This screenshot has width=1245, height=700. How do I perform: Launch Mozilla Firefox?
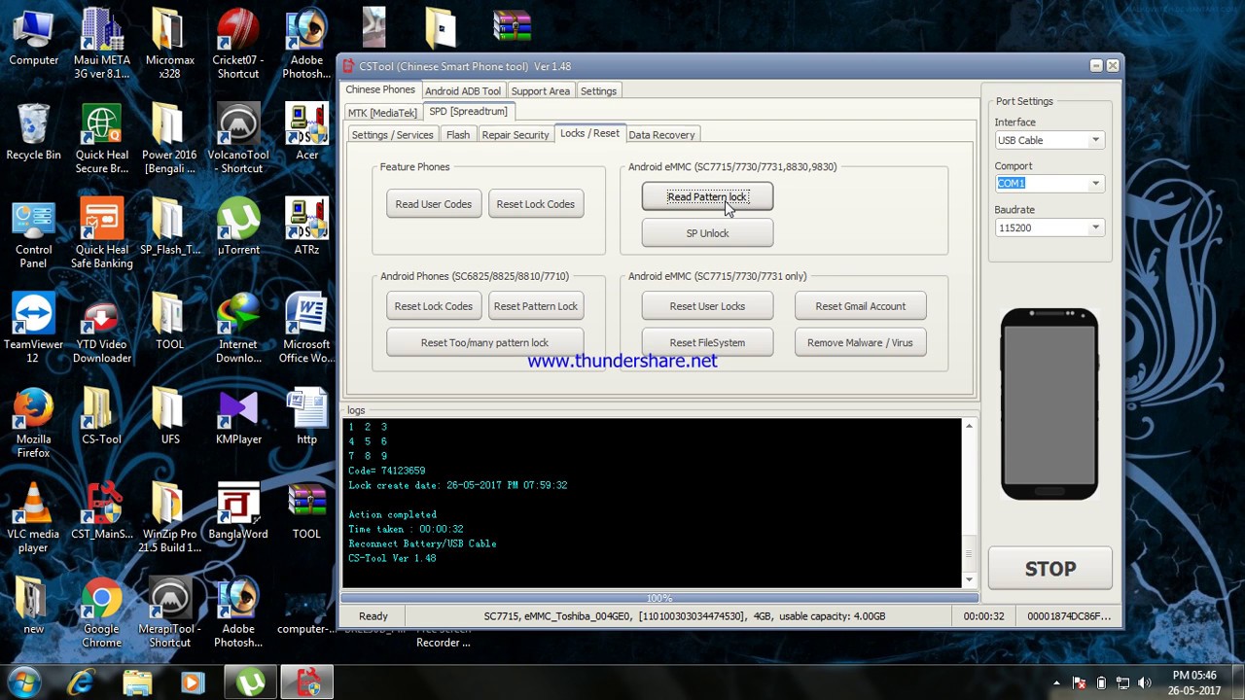click(33, 423)
